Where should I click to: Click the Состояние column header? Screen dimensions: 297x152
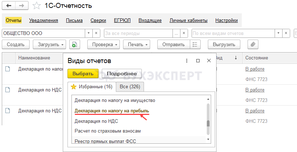pyautogui.click(x=257, y=58)
